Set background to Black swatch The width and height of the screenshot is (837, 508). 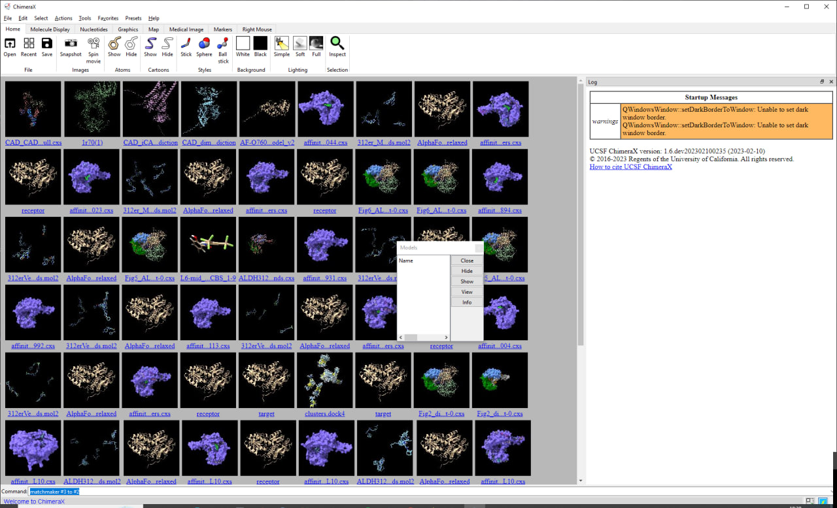click(x=260, y=44)
